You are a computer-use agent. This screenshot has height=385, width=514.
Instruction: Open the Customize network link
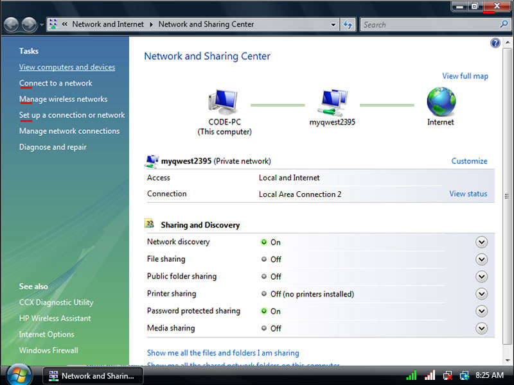click(469, 161)
